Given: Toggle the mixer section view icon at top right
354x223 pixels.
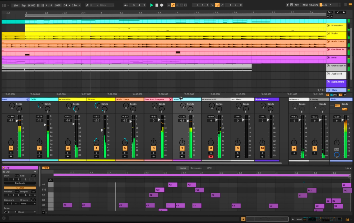Looking at the screenshot, I should 345,5.
